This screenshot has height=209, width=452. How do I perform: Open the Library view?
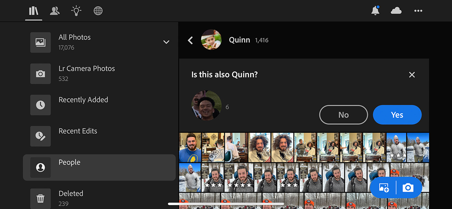click(34, 10)
